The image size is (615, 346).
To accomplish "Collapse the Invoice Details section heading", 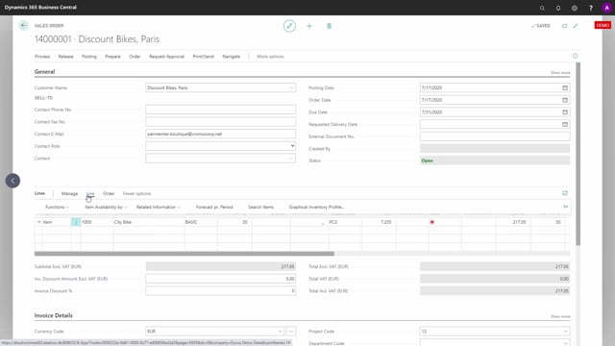I will (54, 315).
